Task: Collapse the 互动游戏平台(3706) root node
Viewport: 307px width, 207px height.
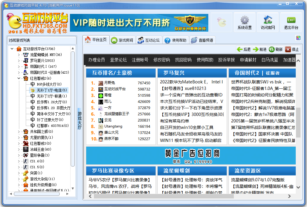Action: 12,49
